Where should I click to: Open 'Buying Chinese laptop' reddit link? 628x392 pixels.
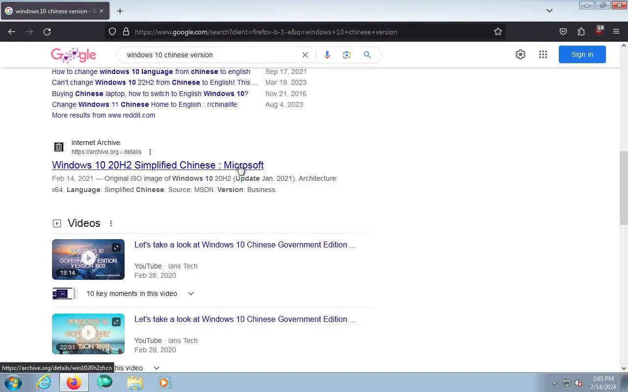pos(150,94)
